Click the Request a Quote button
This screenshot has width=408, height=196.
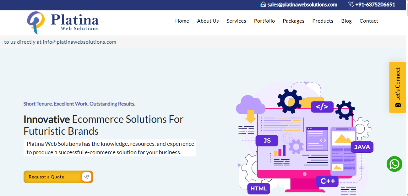point(58,177)
